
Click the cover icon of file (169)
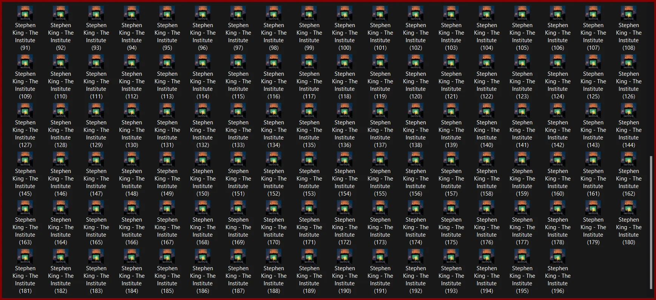[x=238, y=208]
